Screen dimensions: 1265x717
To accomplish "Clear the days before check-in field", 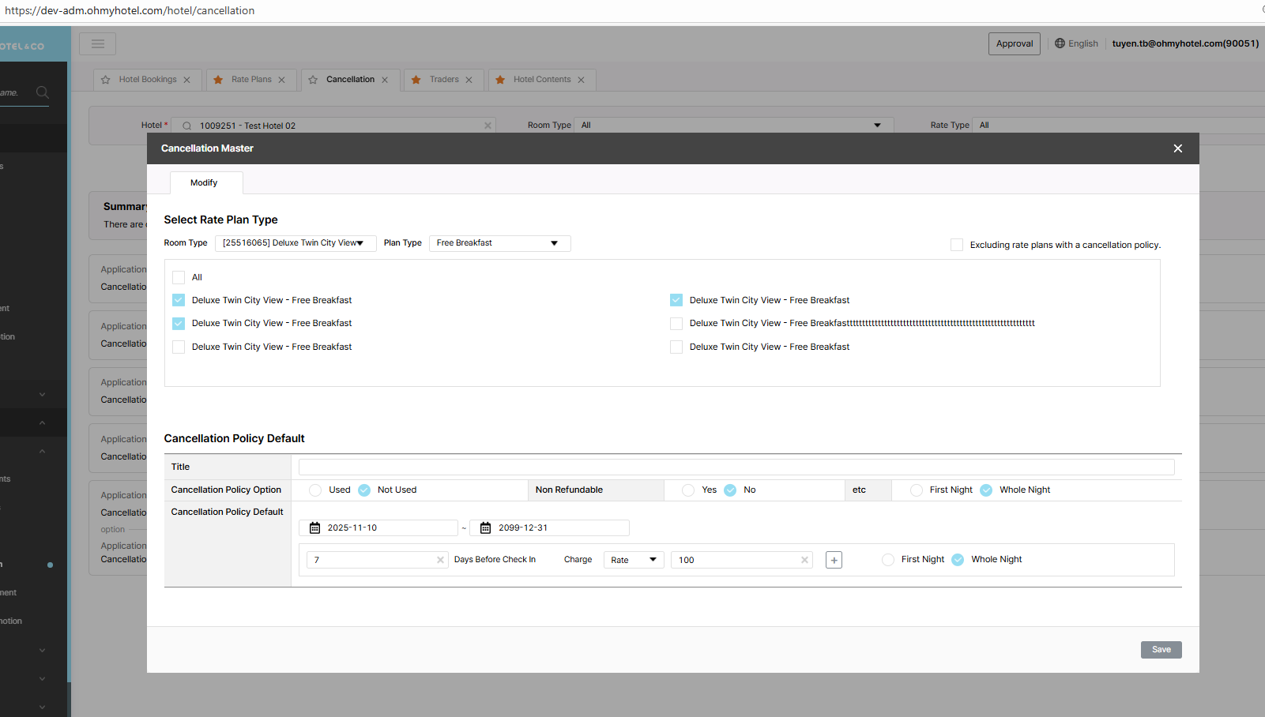I will 440,560.
